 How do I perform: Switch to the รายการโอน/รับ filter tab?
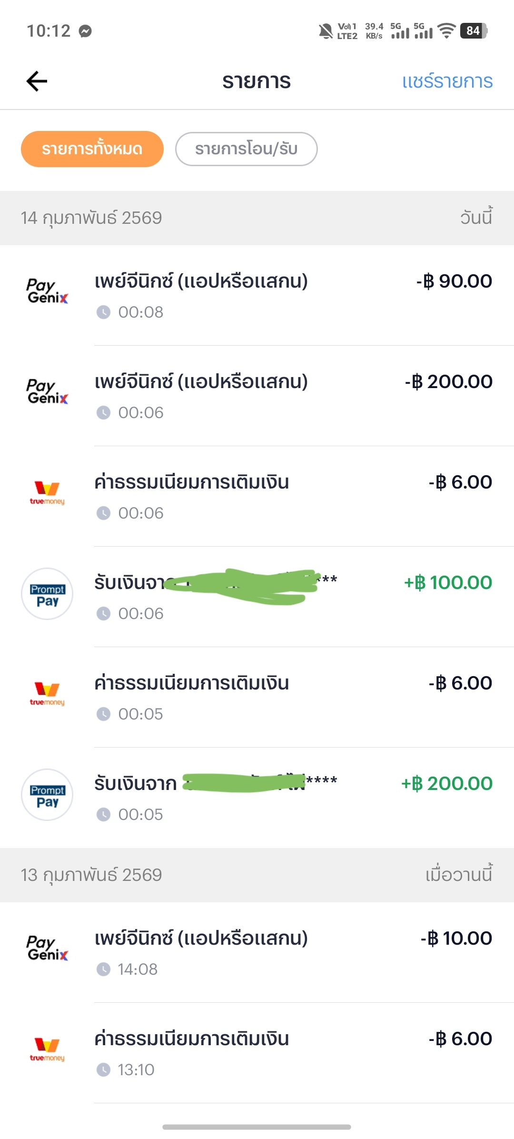[x=246, y=149]
